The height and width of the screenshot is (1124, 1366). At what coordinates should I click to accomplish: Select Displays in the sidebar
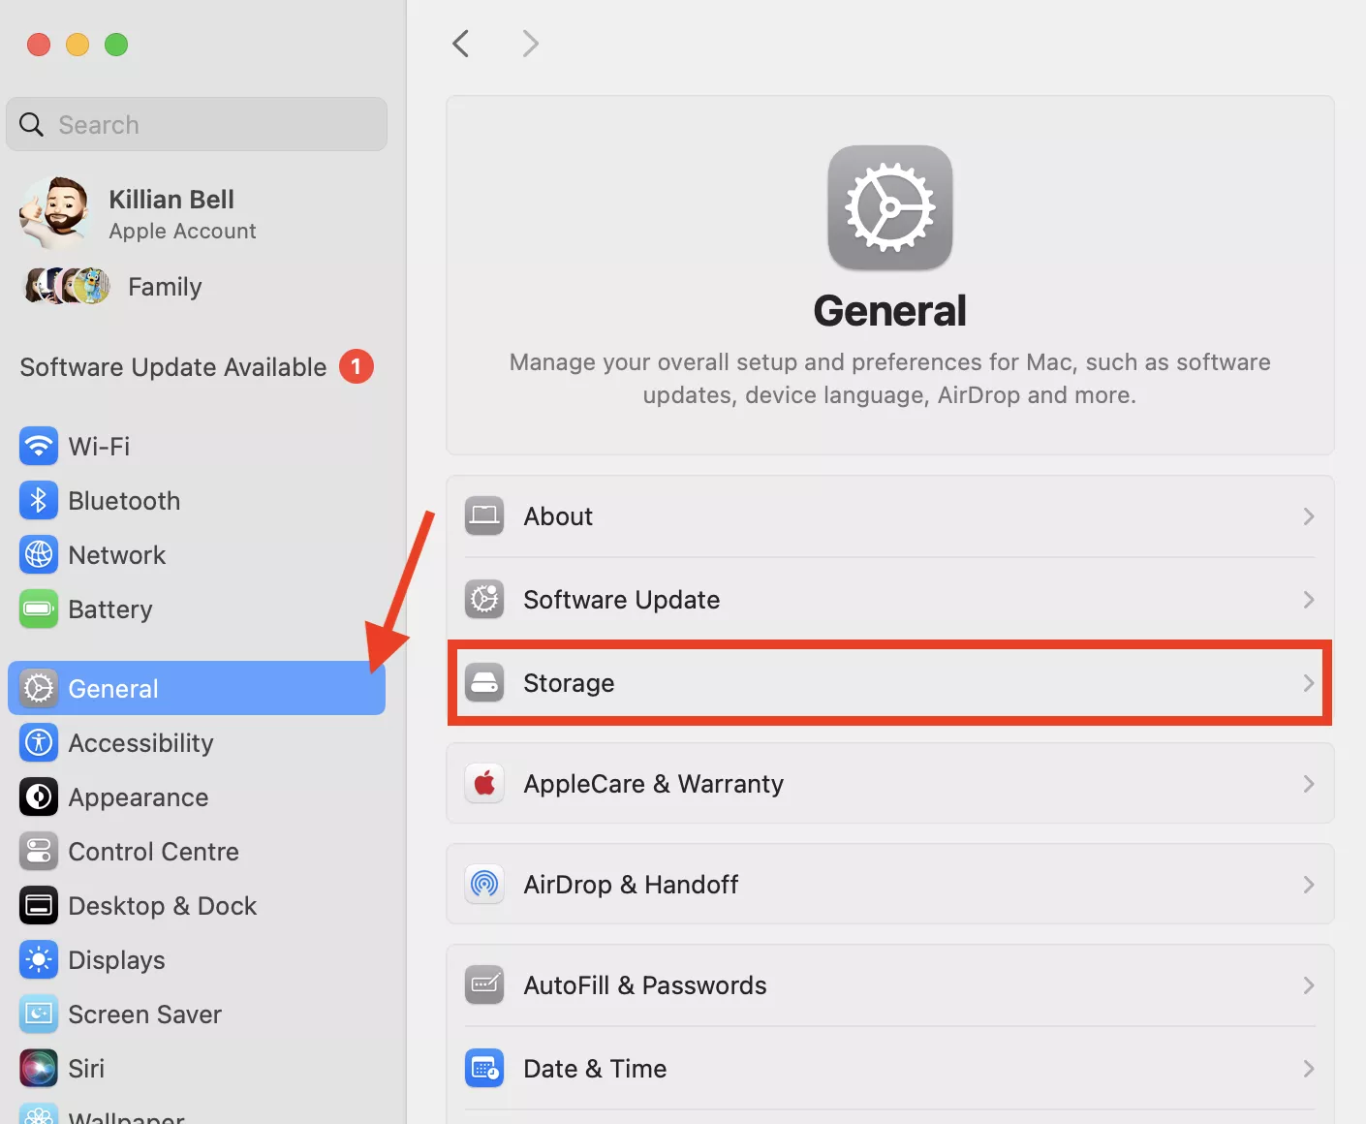tap(116, 959)
